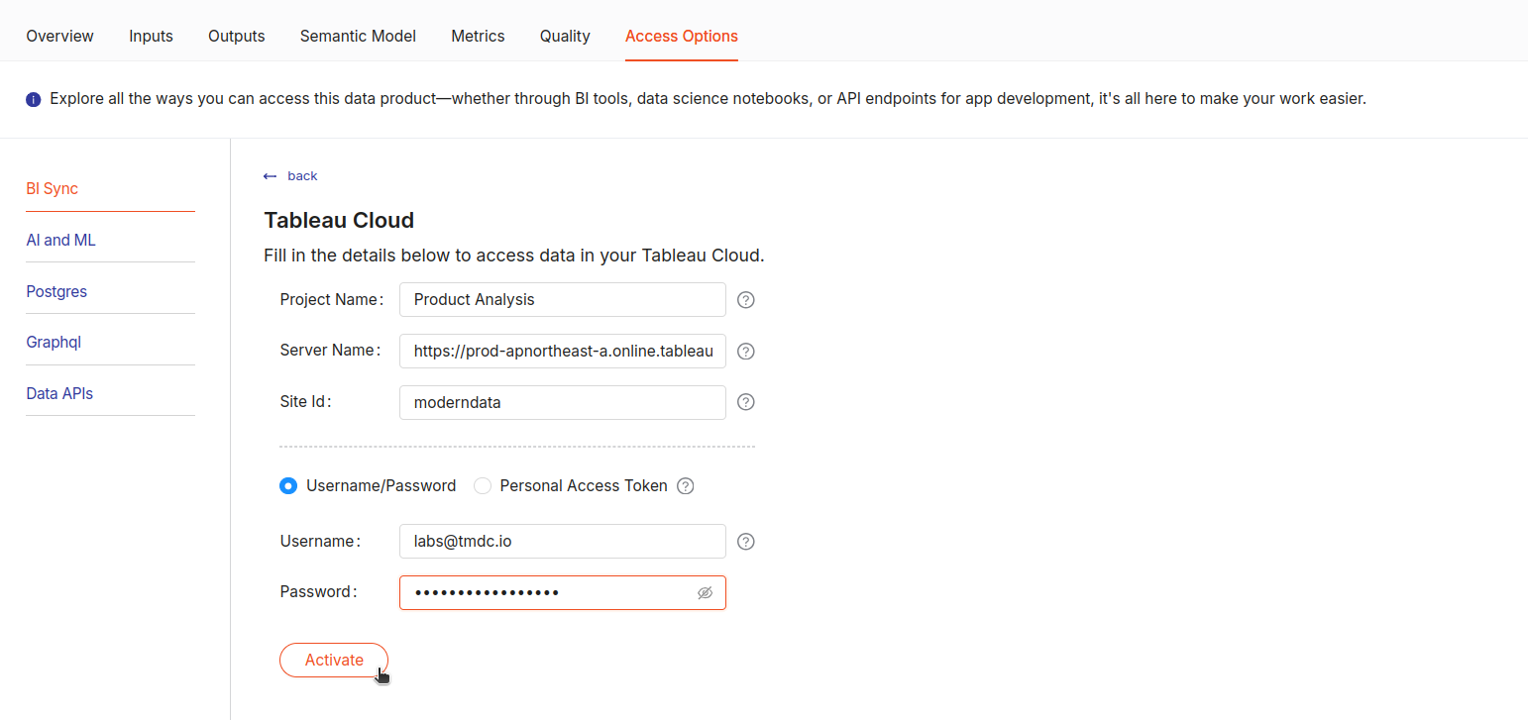
Task: Open Data APIs sidebar section
Action: pyautogui.click(x=59, y=393)
